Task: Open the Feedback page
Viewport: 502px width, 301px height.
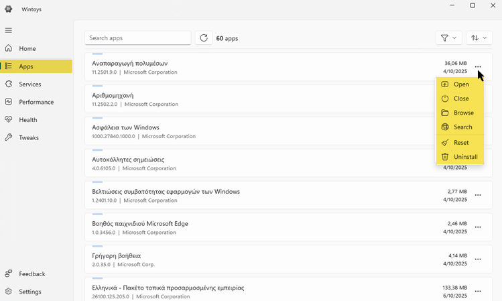Action: (x=32, y=274)
